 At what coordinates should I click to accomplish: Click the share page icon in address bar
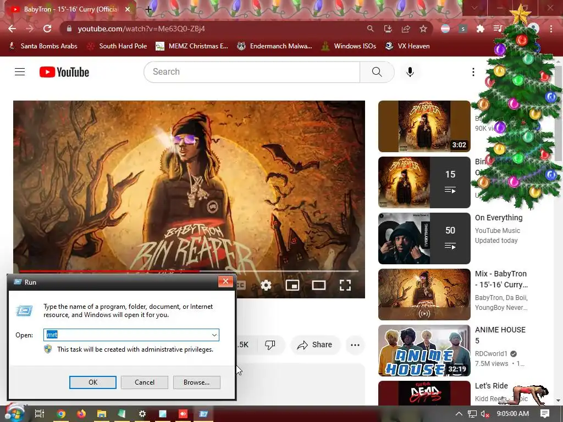(406, 29)
